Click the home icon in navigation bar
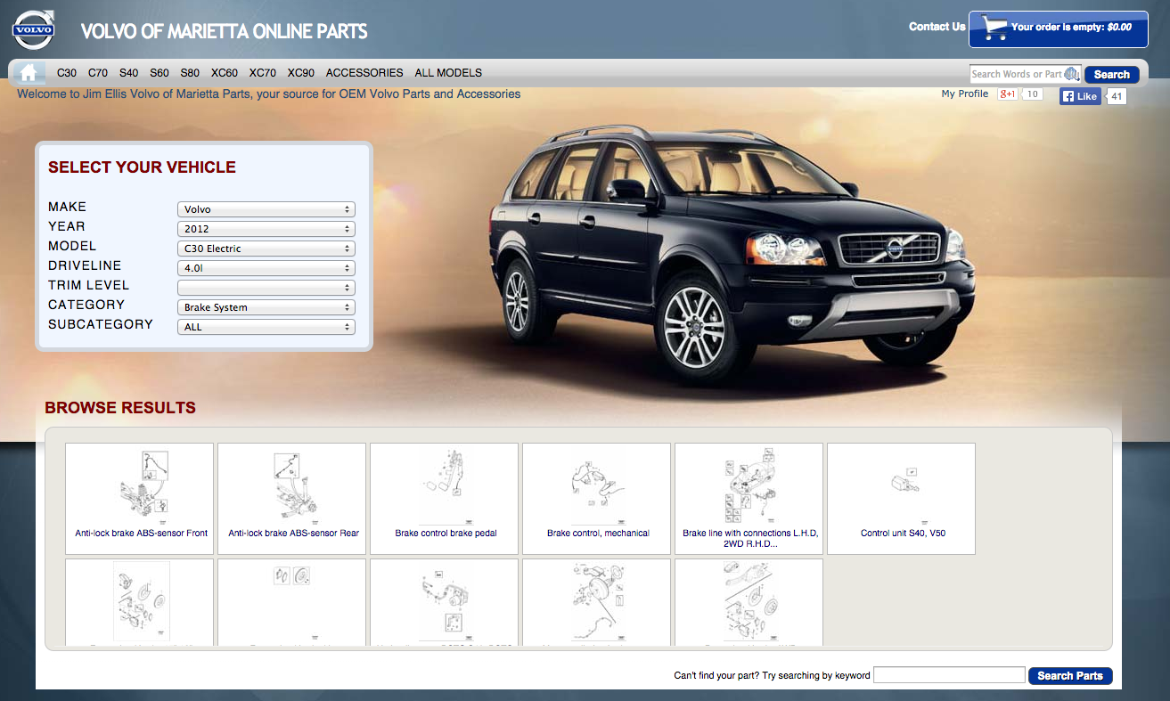This screenshot has width=1170, height=701. (29, 73)
